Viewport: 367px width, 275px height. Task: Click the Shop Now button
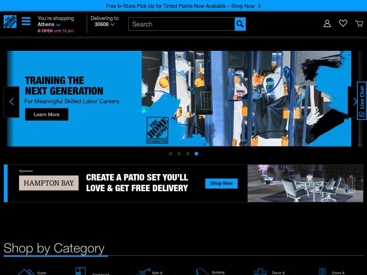click(221, 183)
